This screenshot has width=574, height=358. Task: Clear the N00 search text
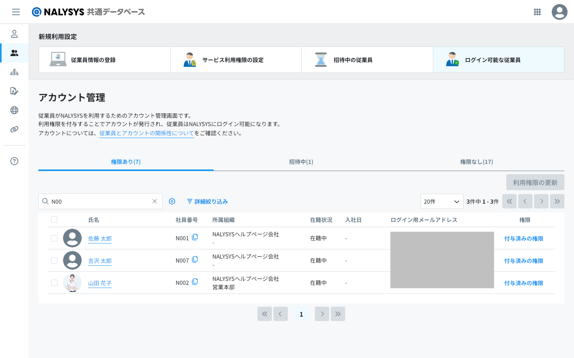155,201
